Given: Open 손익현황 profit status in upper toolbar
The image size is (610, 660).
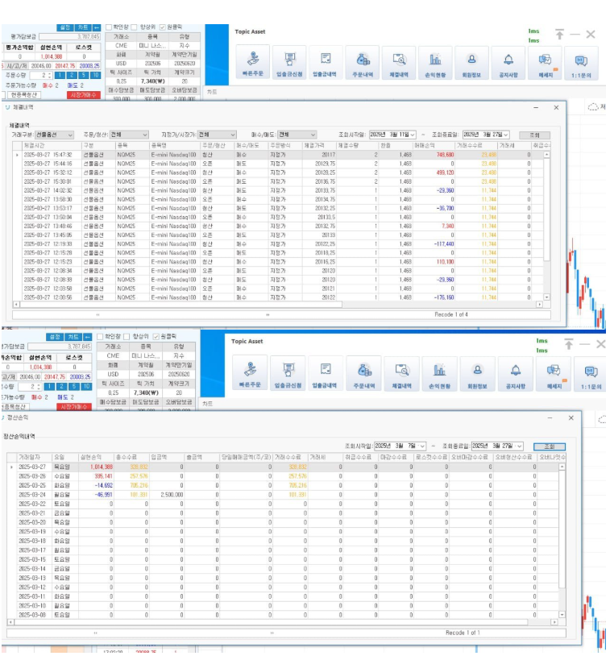Looking at the screenshot, I should 435,61.
